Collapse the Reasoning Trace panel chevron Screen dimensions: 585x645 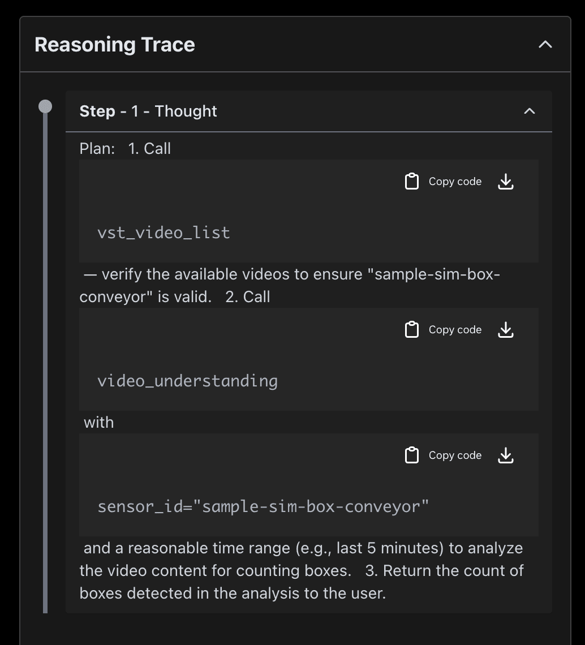coord(545,45)
